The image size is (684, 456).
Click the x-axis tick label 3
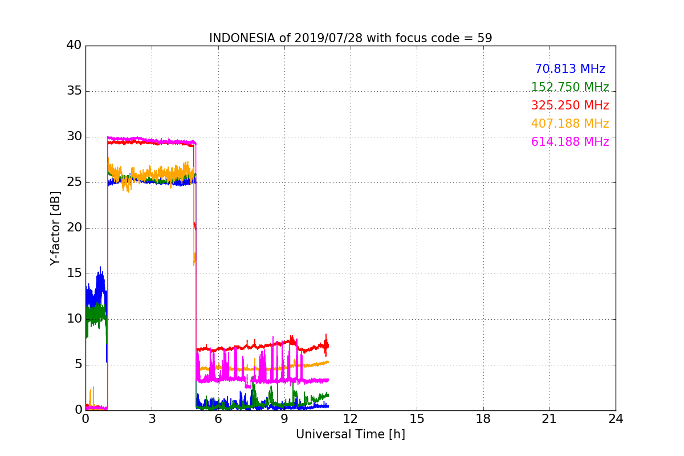152,419
